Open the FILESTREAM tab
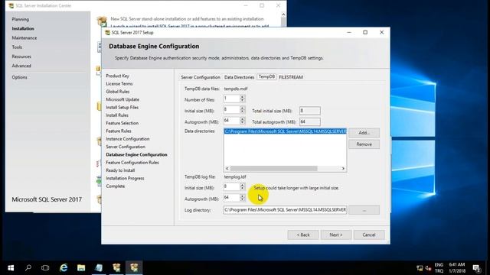 coord(291,77)
